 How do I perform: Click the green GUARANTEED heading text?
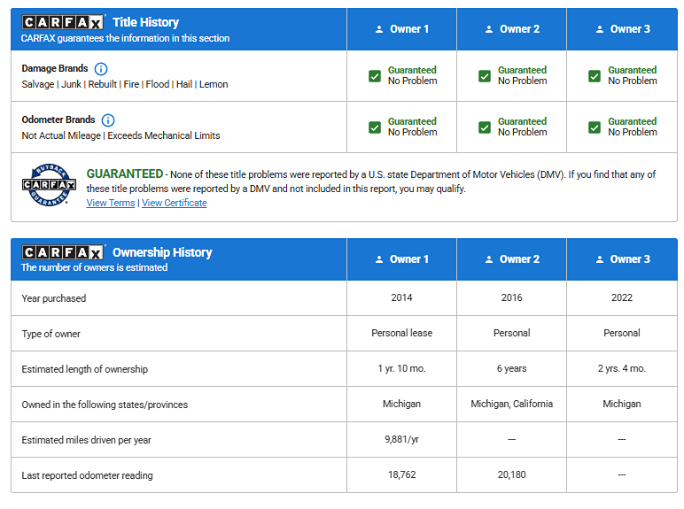[x=124, y=174]
